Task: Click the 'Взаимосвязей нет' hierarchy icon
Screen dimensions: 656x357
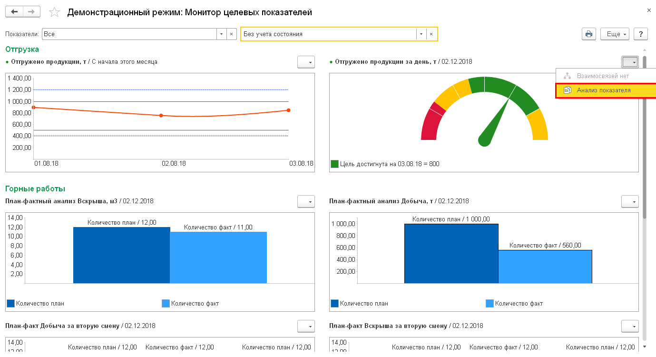Action: (x=567, y=76)
